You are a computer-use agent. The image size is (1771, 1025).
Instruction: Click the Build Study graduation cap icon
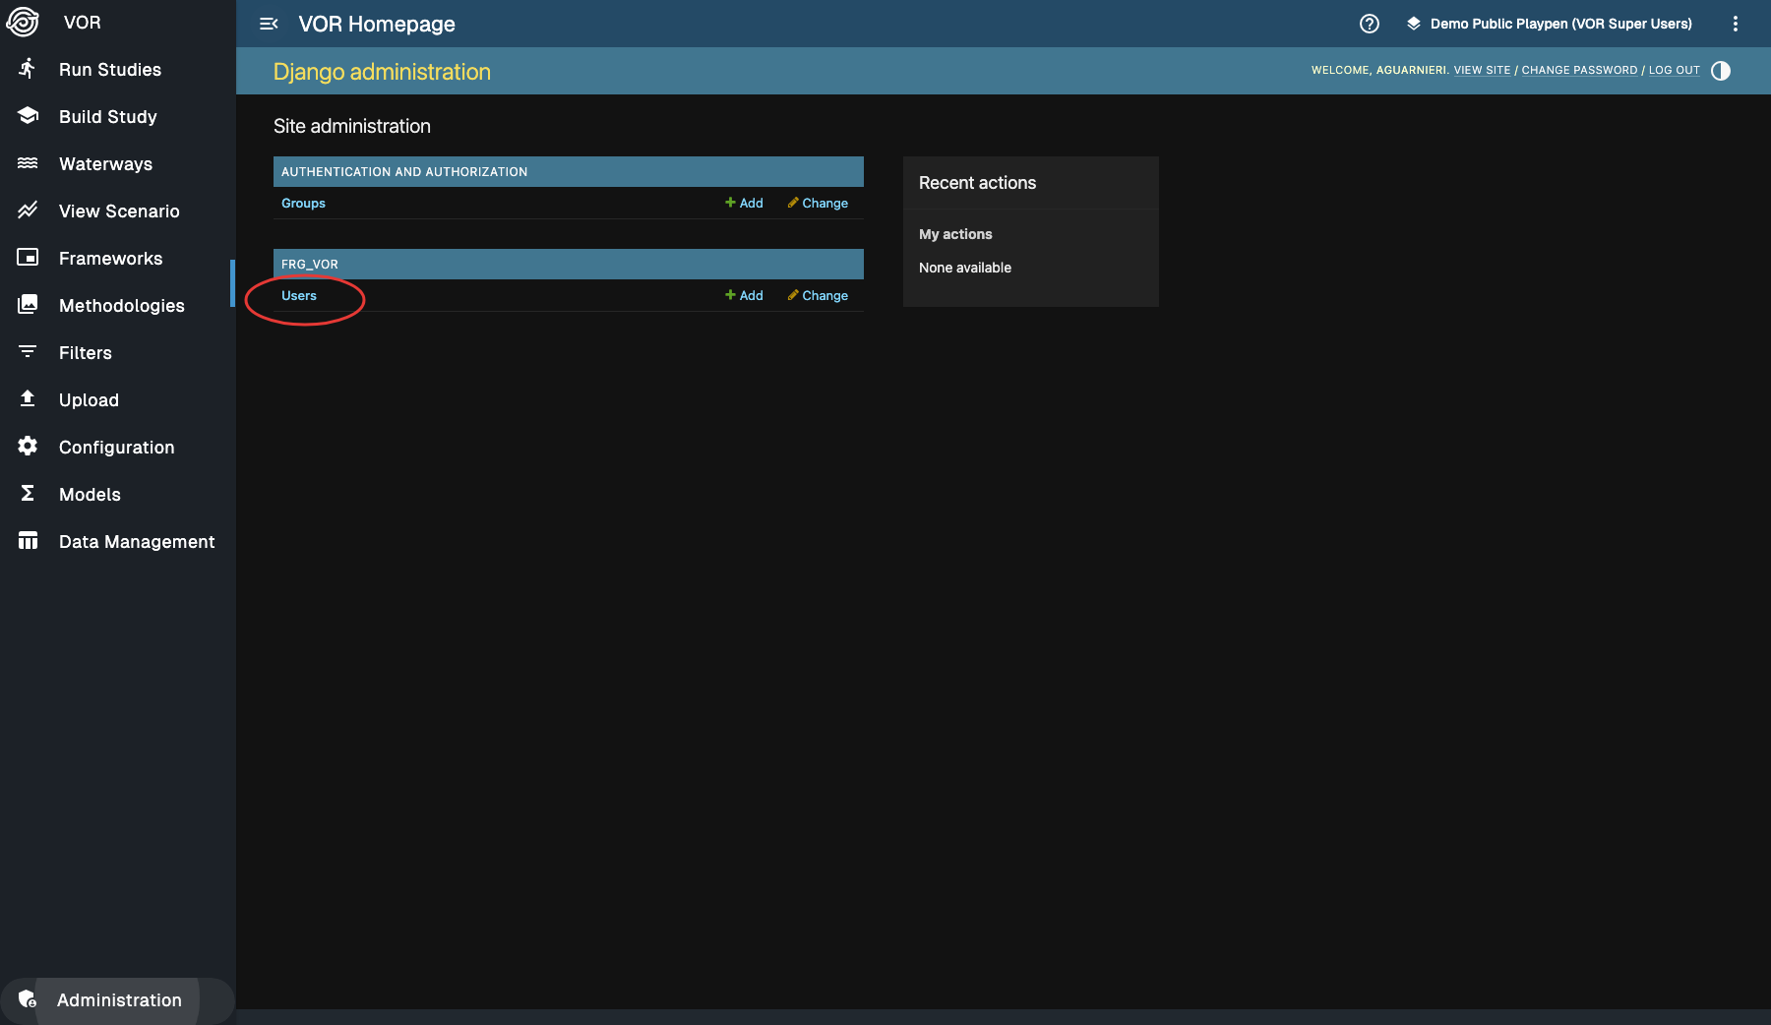tap(28, 116)
